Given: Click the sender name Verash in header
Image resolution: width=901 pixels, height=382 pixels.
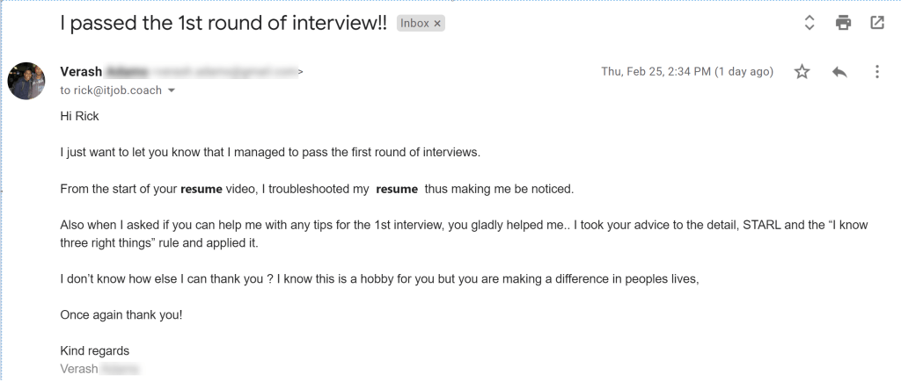Looking at the screenshot, I should point(81,72).
